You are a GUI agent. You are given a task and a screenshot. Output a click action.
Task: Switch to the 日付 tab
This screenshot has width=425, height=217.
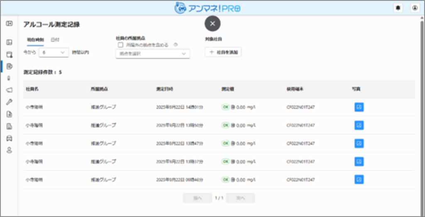coord(55,40)
